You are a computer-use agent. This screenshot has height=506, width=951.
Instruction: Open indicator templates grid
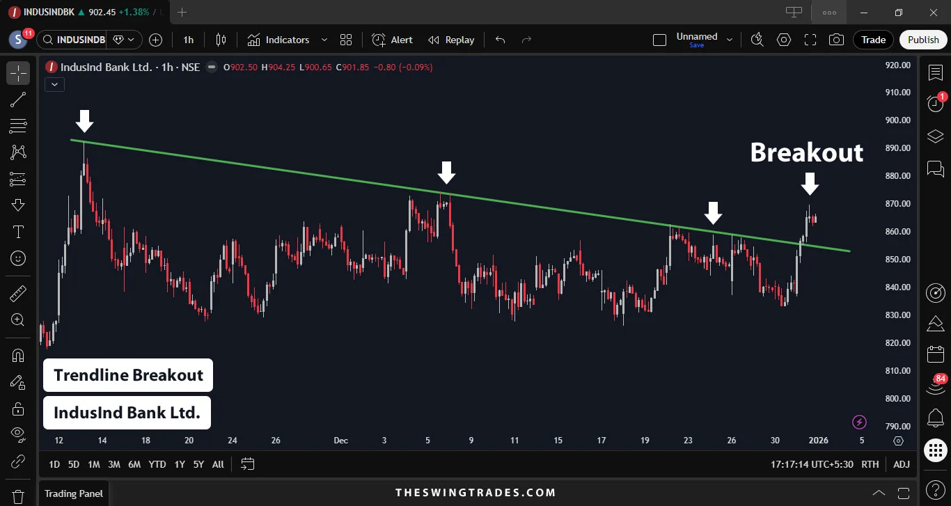pyautogui.click(x=346, y=40)
